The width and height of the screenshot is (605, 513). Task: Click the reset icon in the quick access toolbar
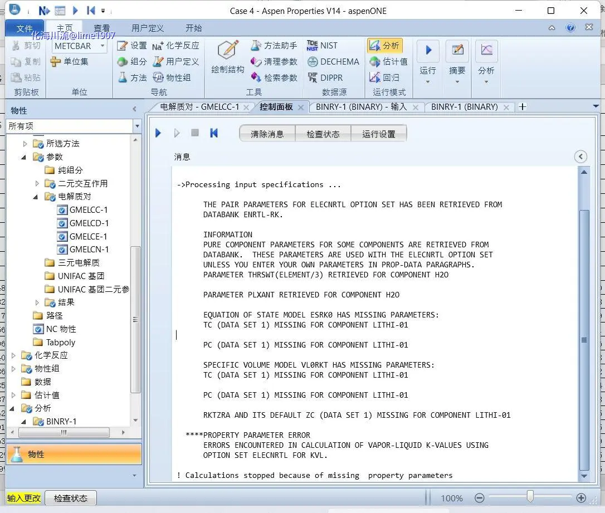(91, 11)
